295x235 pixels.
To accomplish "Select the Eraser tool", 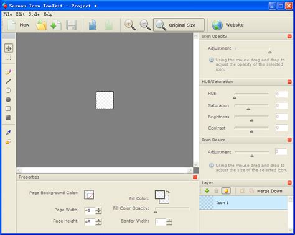I will pyautogui.click(x=8, y=142).
